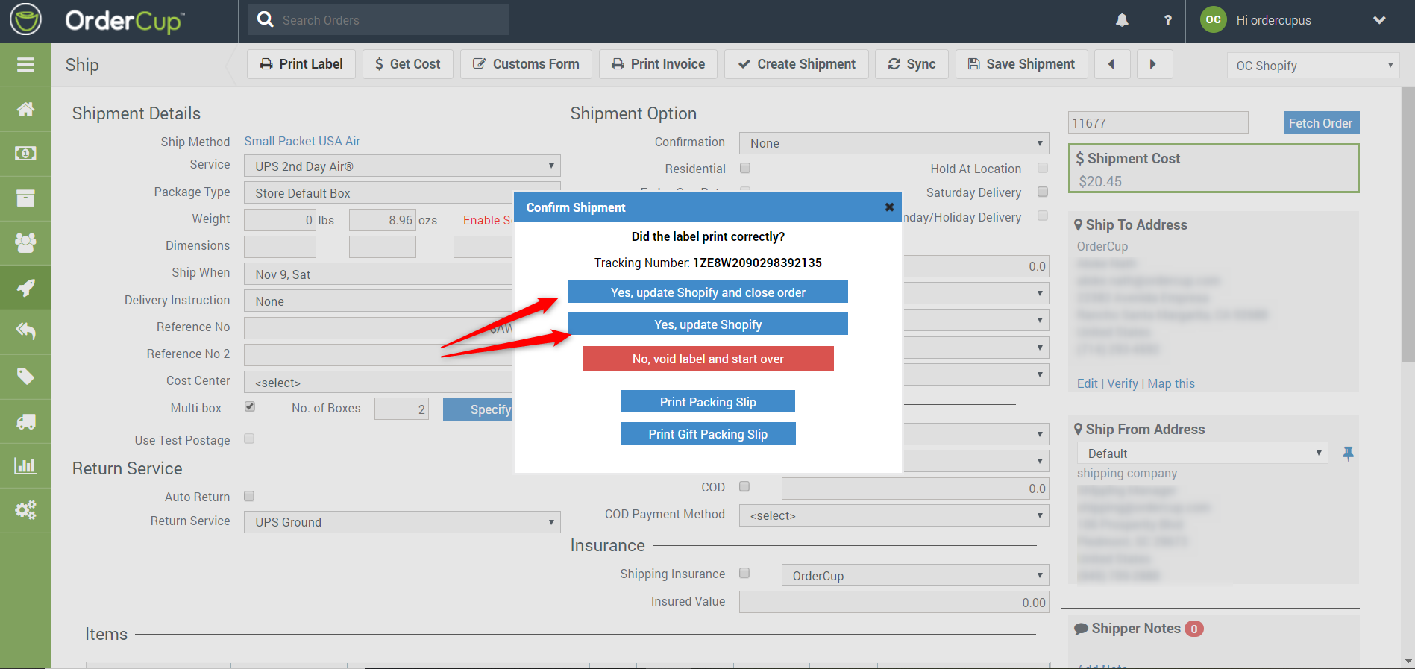
Task: Pin the Ship From Address
Action: tap(1348, 453)
